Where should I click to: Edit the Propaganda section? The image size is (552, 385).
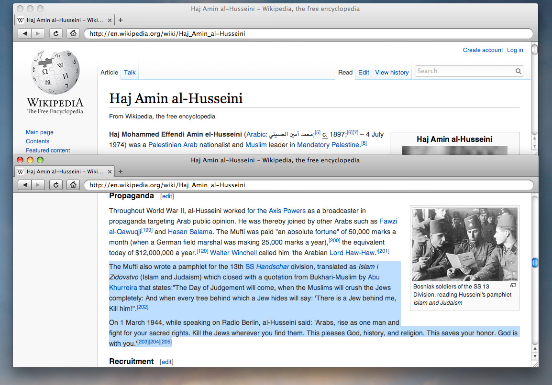point(167,196)
